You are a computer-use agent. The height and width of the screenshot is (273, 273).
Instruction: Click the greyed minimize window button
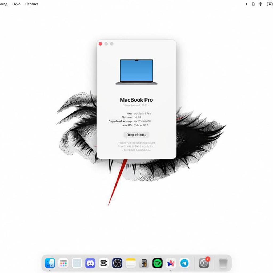(106, 44)
